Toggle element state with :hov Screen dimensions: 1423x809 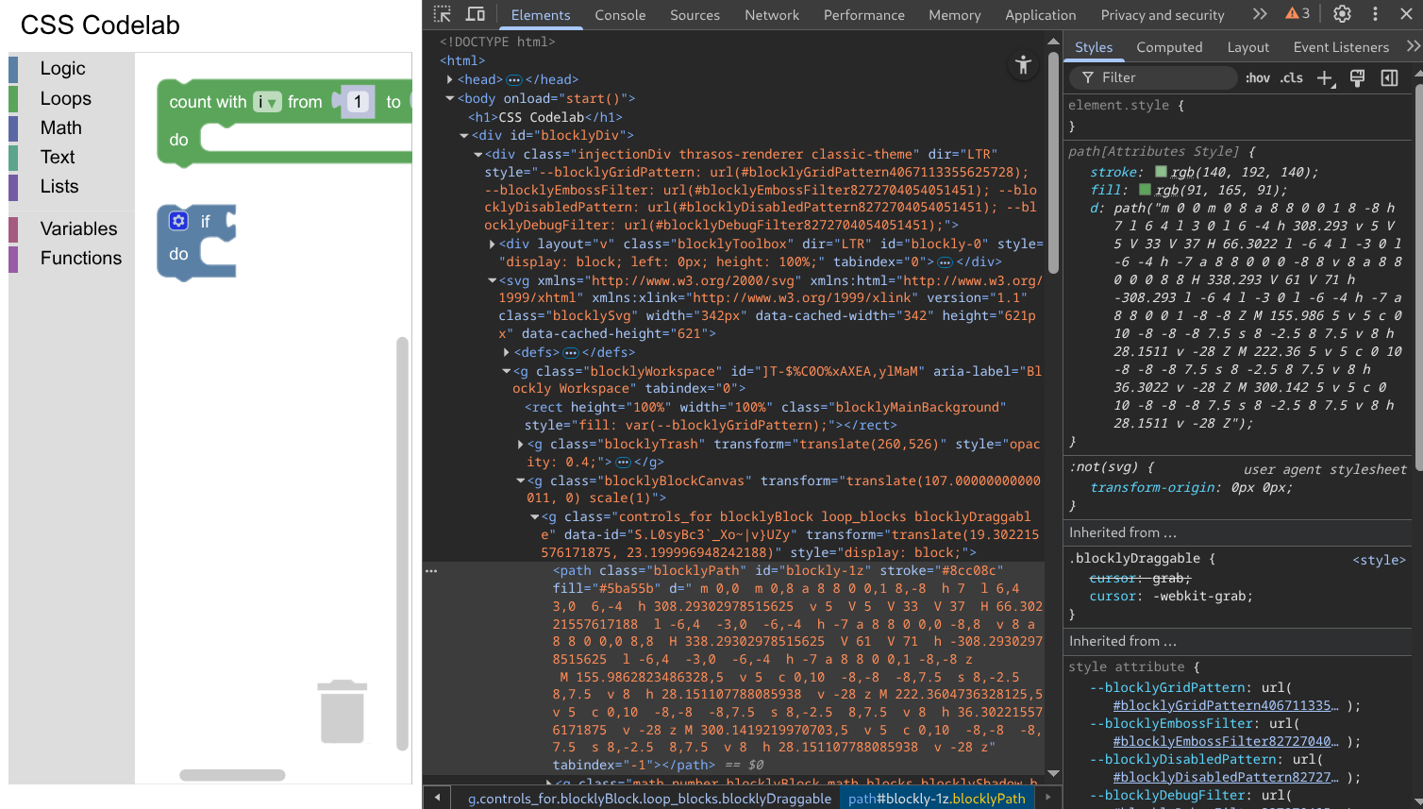tap(1259, 77)
